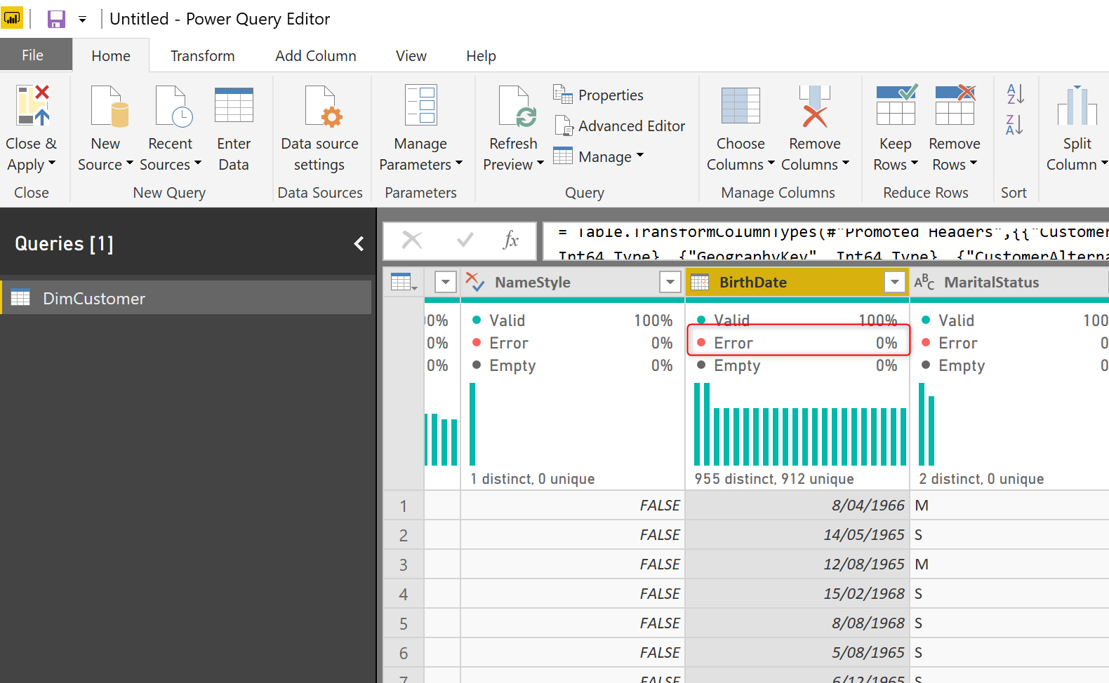The height and width of the screenshot is (683, 1109).
Task: Expand Manage Parameters dropdown arrow
Action: point(459,163)
